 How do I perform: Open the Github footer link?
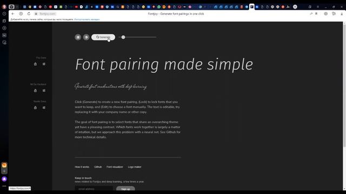click(98, 167)
